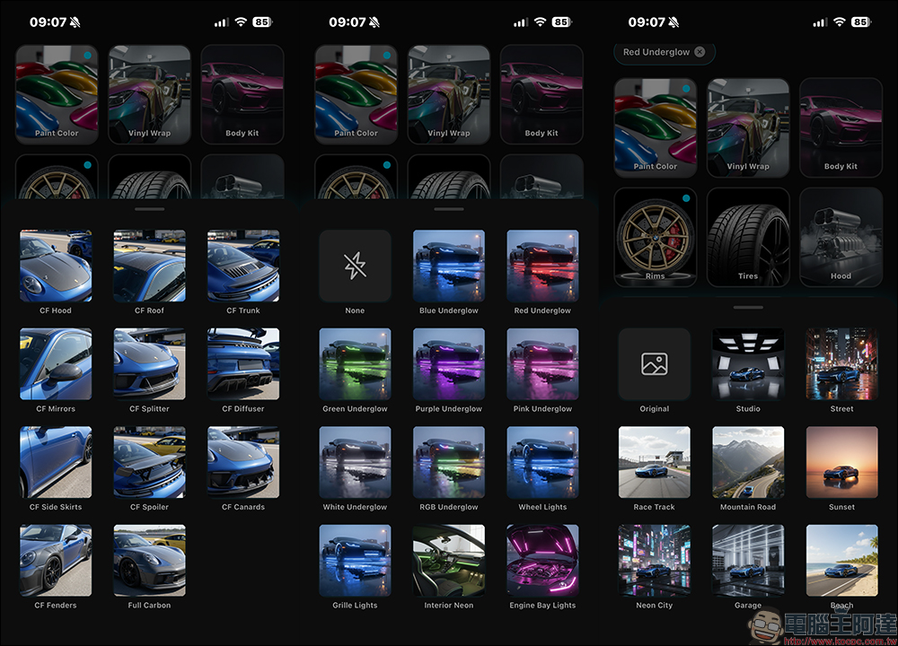Choose the Neon City background

point(654,560)
